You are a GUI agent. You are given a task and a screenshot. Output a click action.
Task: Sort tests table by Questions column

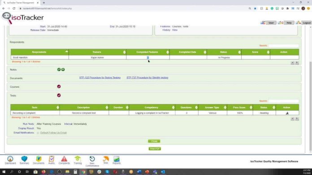[x=186, y=107]
